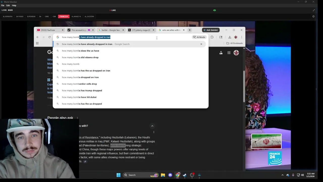Open Google Search Labs flask icon
Viewport: 323px width, 182px height.
221,53
